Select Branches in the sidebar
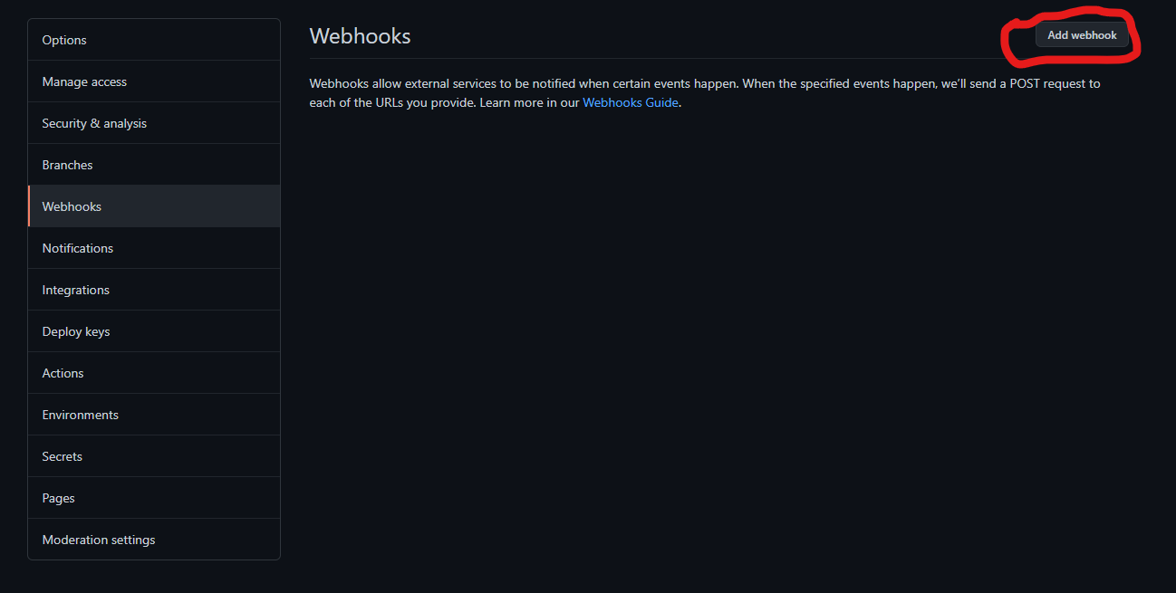Screen dimensions: 1176x593 pos(154,165)
